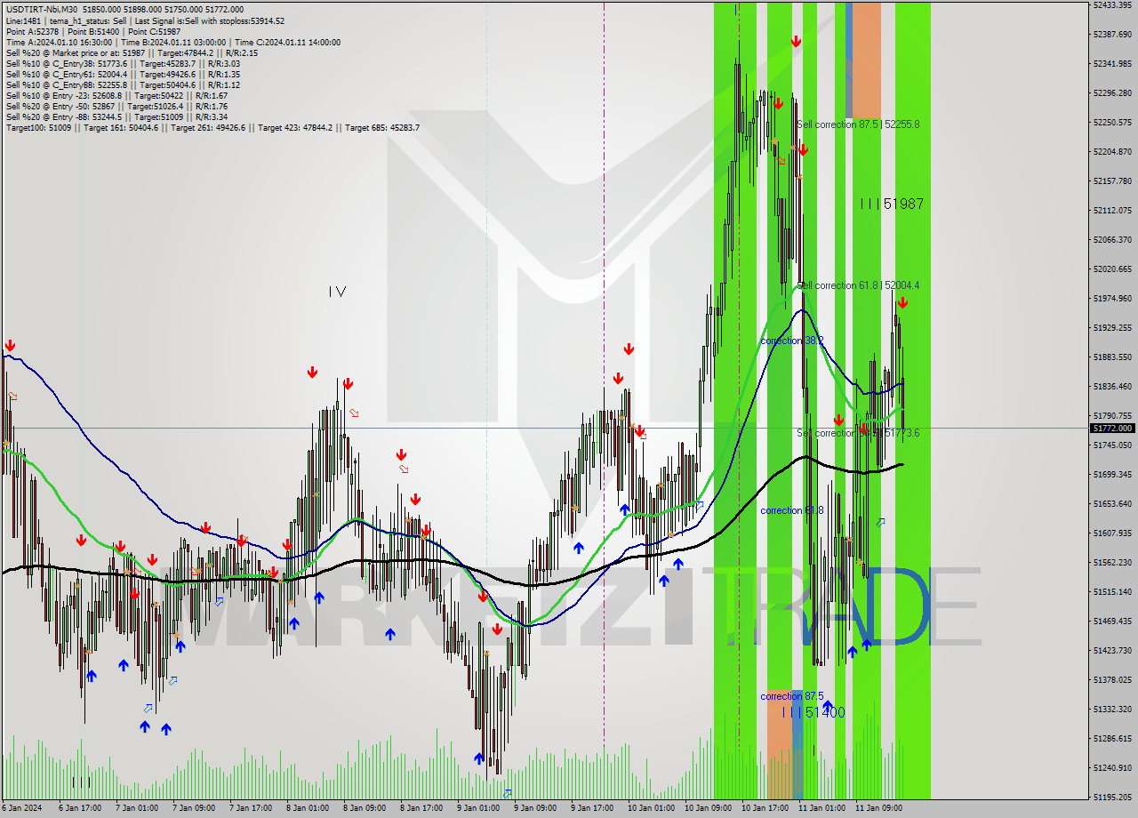Click the '9 Jan 01:00' time axis label
Screen dimensions: 1138x818
(x=477, y=808)
